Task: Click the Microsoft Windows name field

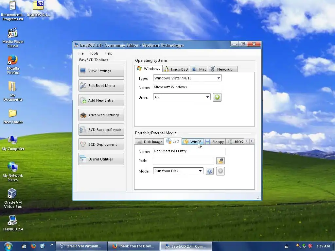Action: tap(187, 87)
